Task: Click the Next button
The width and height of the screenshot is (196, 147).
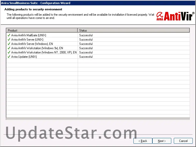Action: pyautogui.click(x=162, y=141)
